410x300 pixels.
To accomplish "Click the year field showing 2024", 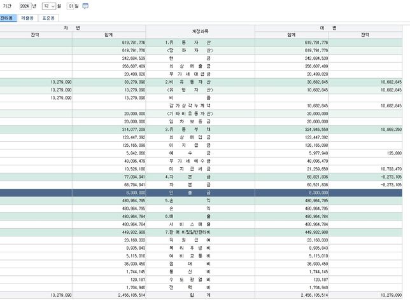I will tap(25, 6).
